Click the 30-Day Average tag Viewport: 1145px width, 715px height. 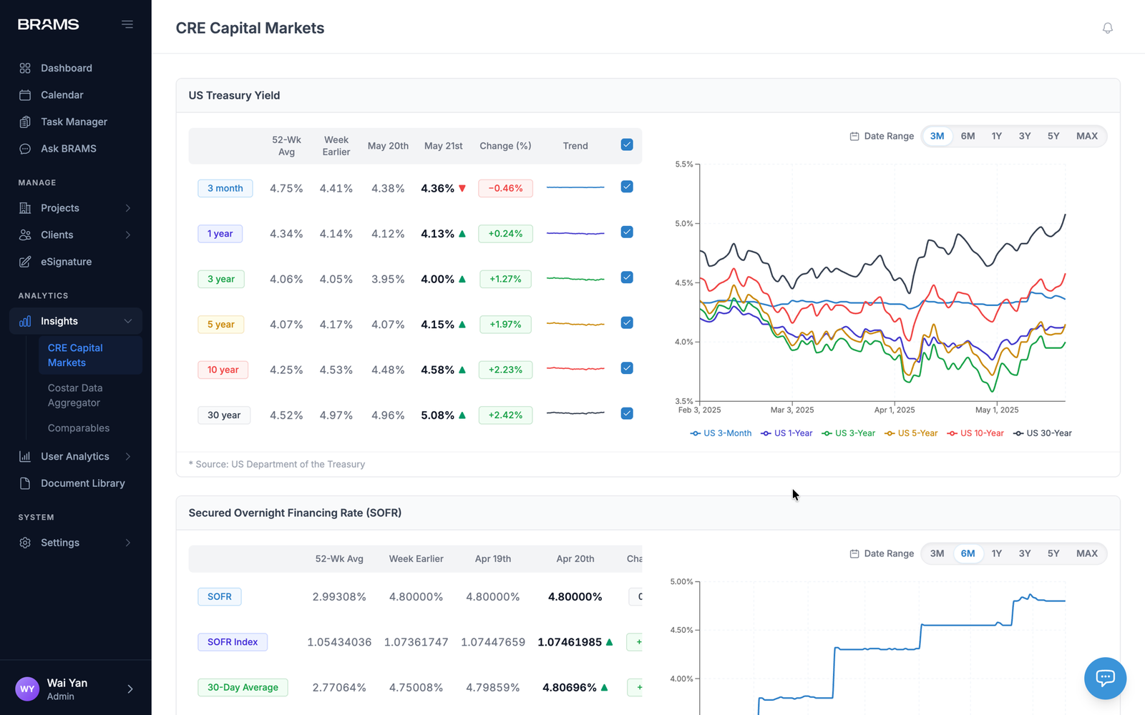pos(243,687)
